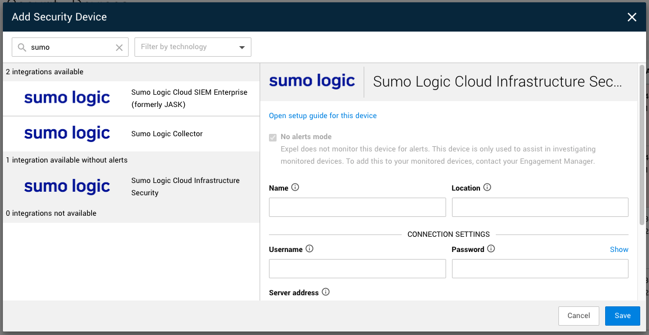The image size is (649, 335).
Task: Click the Sumo Logic Cloud Infrastructure title text
Action: tap(497, 82)
